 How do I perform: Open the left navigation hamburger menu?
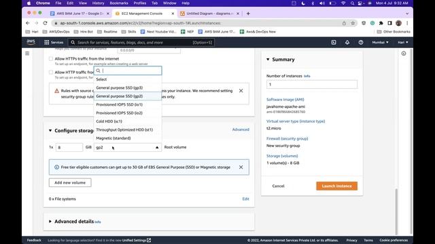(x=27, y=54)
